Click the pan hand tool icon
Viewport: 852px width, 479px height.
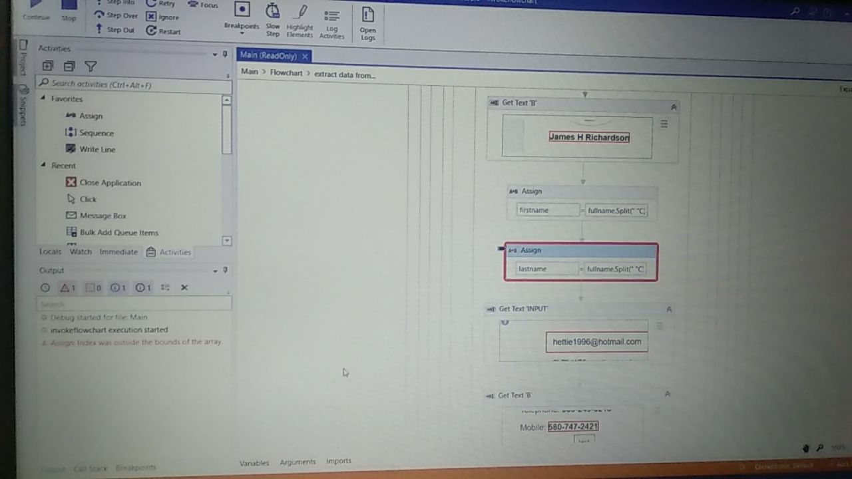coord(807,448)
